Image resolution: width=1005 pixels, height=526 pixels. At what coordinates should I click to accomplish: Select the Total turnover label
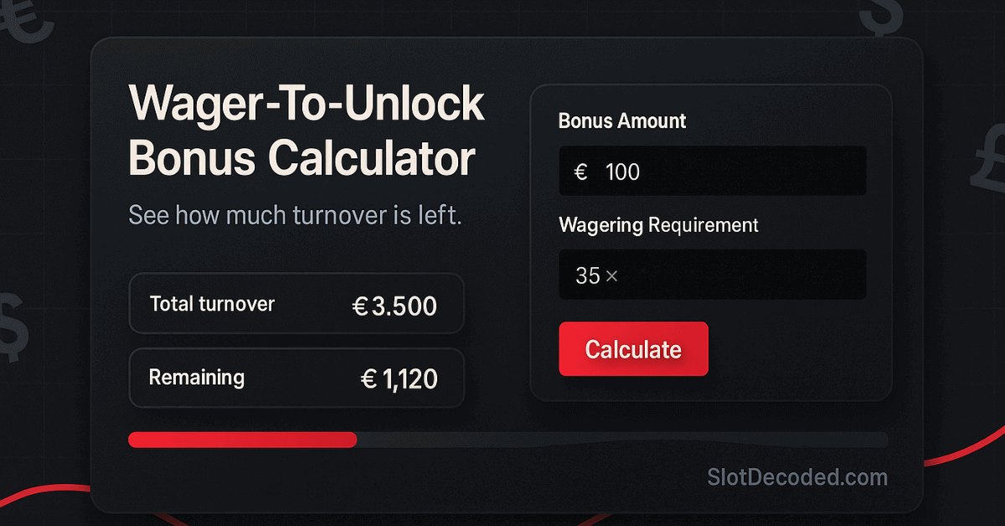click(x=212, y=303)
